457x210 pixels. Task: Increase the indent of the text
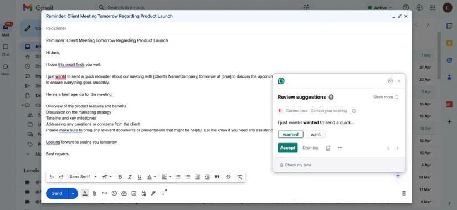[x=207, y=177]
